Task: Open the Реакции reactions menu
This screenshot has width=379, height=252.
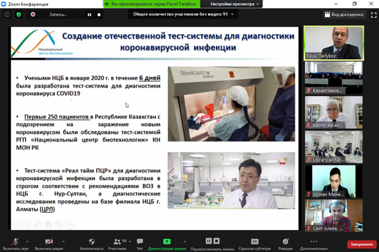Action: click(x=286, y=244)
